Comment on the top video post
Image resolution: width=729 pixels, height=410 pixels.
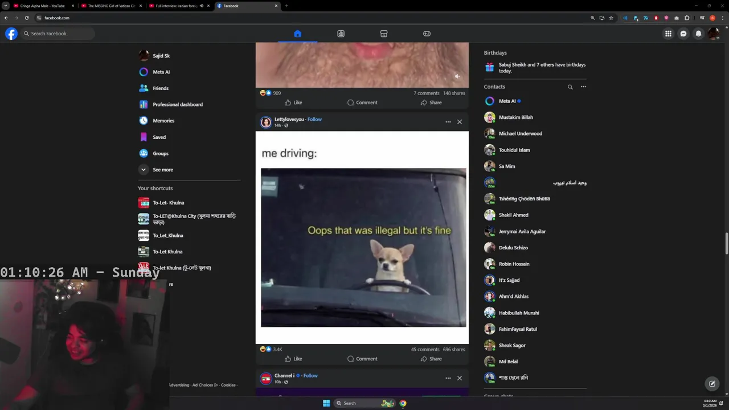coord(362,102)
